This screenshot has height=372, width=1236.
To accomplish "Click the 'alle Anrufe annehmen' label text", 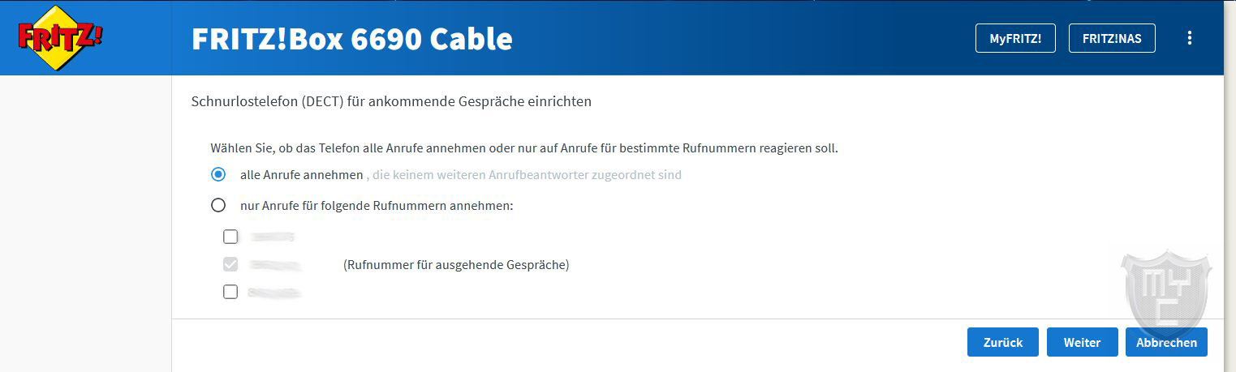I will [302, 174].
